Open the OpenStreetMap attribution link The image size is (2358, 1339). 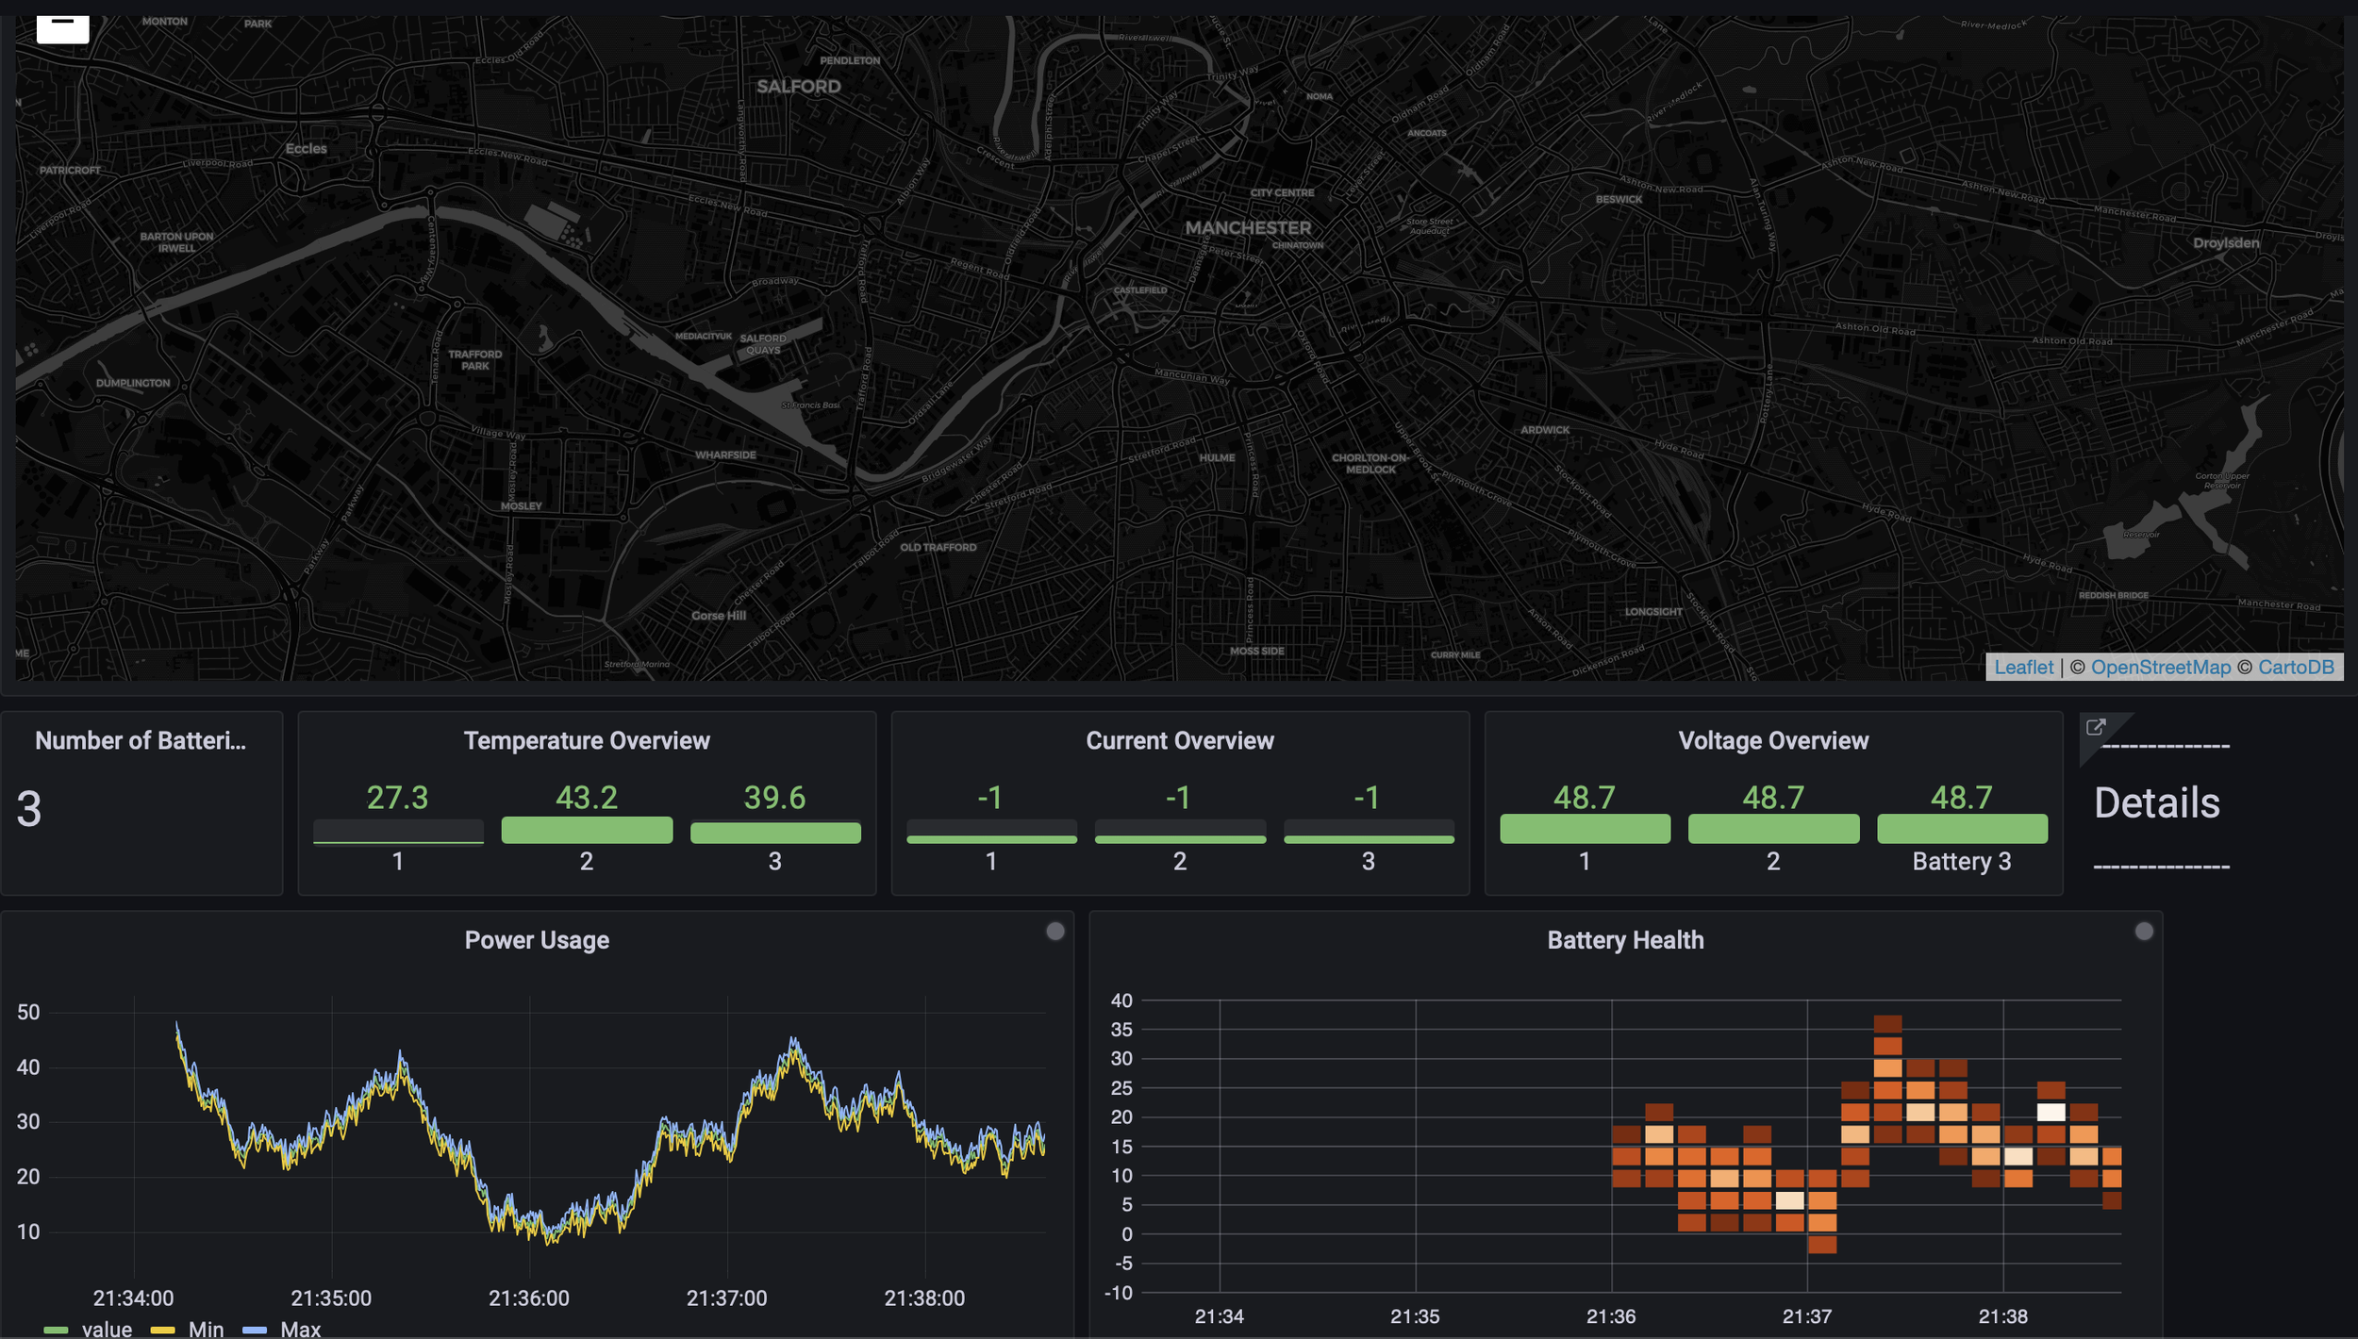coord(2161,667)
